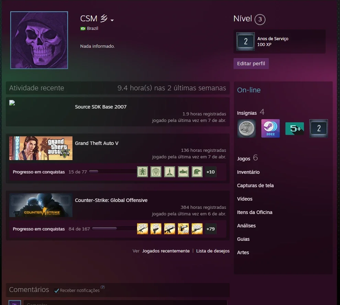Open Counter-Strike: Global Offensive title link
340x305 pixels.
[111, 200]
